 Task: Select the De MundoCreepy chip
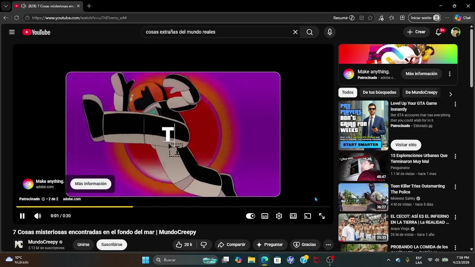[422, 92]
